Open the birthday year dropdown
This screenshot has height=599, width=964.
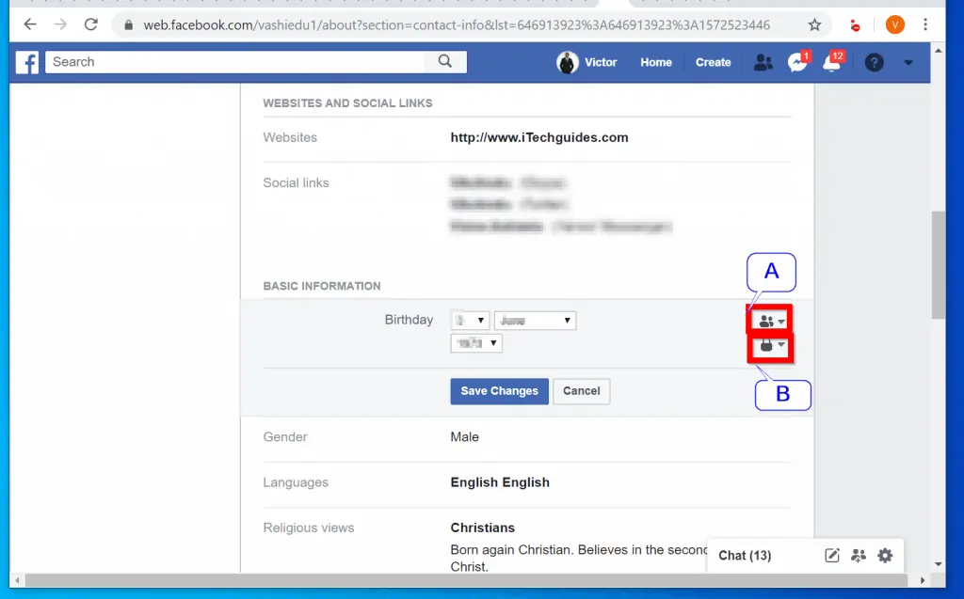click(x=476, y=343)
